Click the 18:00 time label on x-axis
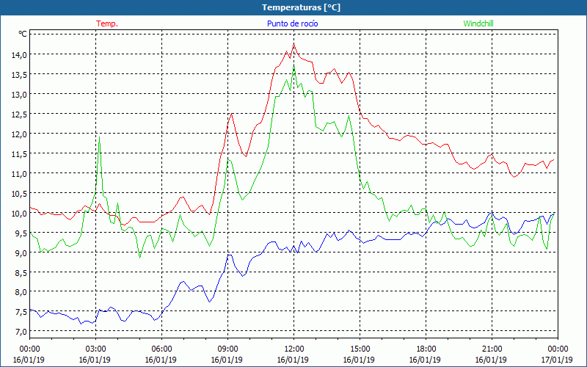Screen dimensions: 587x367 pyautogui.click(x=426, y=349)
